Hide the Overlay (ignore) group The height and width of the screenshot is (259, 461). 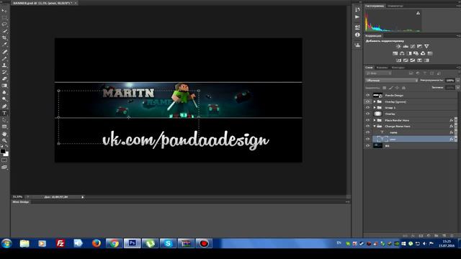[367, 101]
